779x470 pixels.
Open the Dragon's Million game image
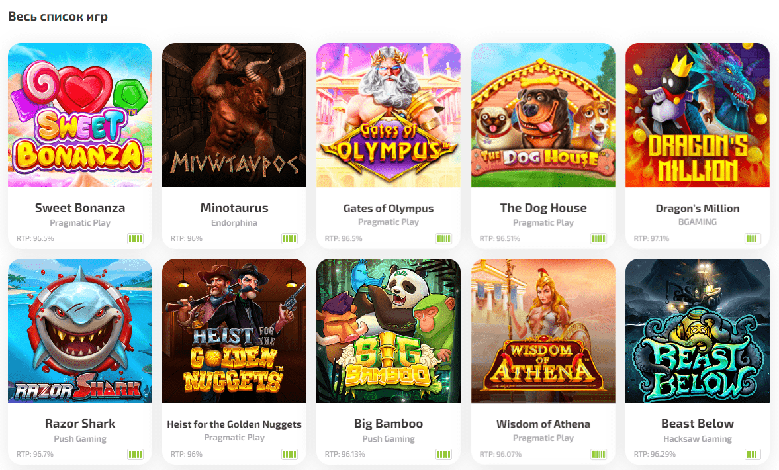[x=698, y=115]
